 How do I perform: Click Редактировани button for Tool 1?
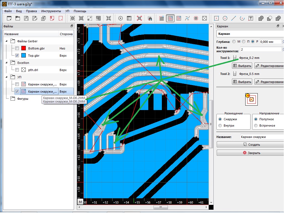pyautogui.click(x=269, y=66)
